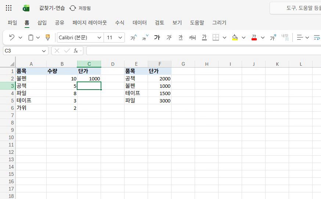Select cell C2 with value 1000
The width and height of the screenshot is (321, 199).
pyautogui.click(x=89, y=79)
